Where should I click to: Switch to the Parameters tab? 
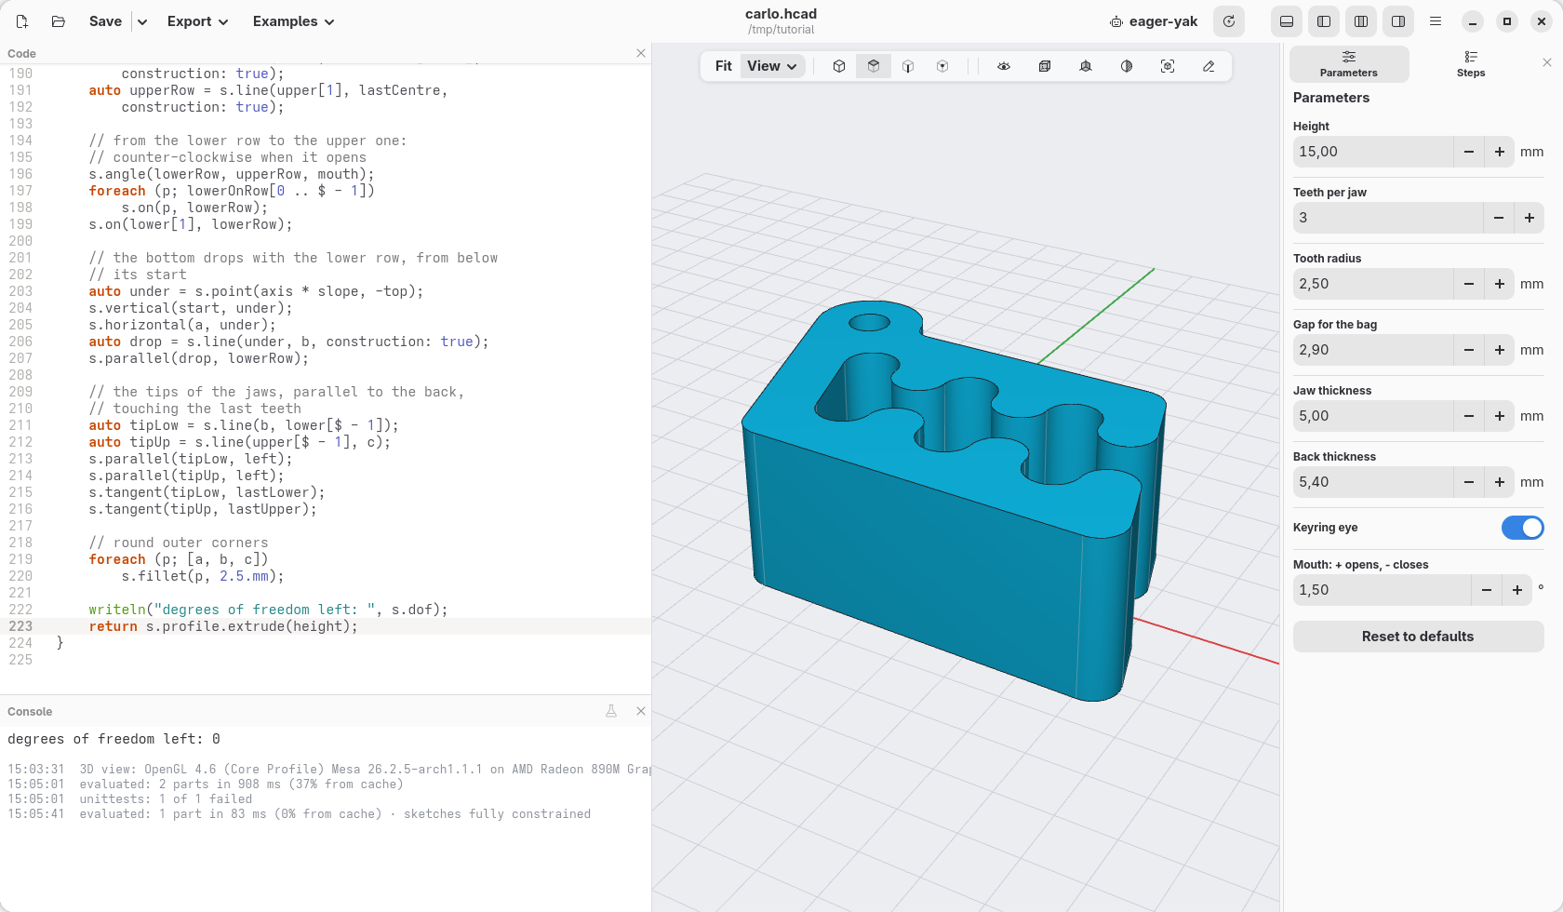(1349, 64)
